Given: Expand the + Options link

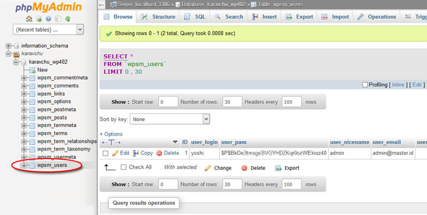Looking at the screenshot, I should (x=111, y=134).
